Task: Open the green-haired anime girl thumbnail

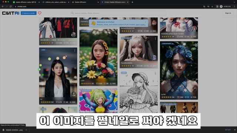Action: click(99, 100)
